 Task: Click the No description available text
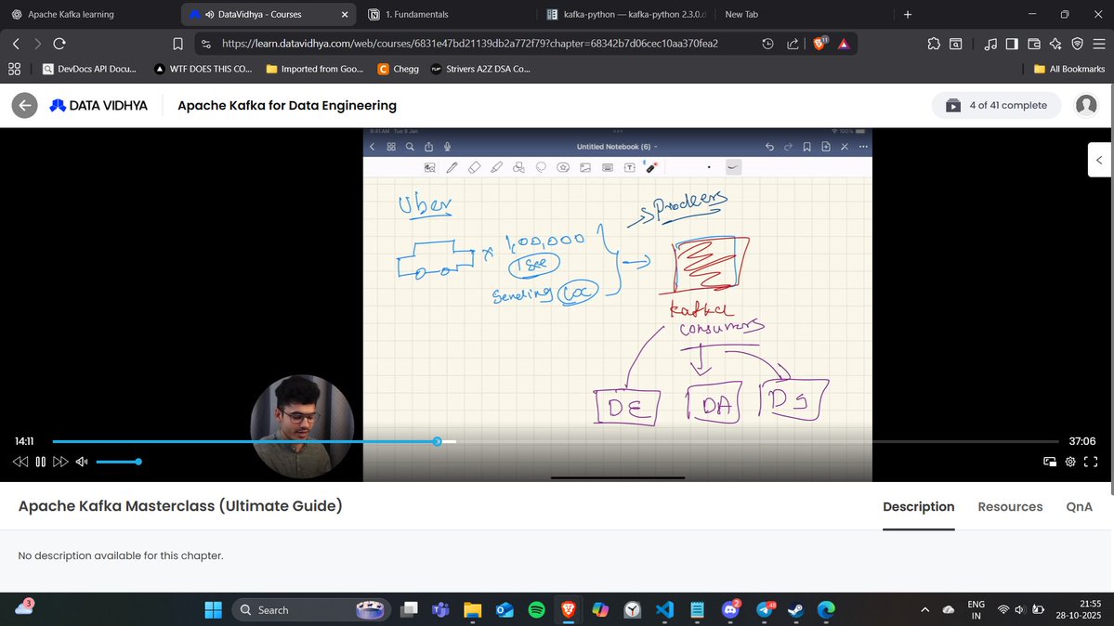[120, 555]
